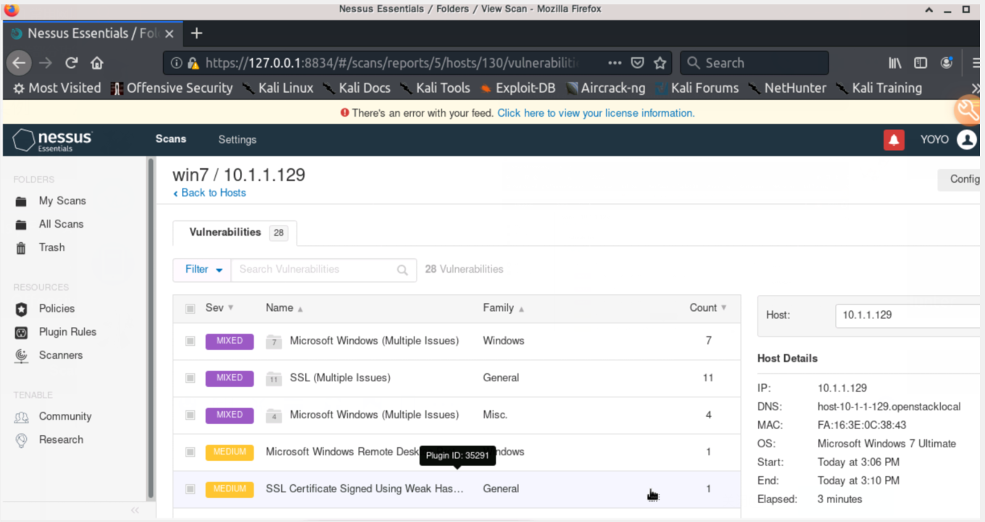This screenshot has width=985, height=522.
Task: Check the Microsoft Windows Remote Desktop row
Action: pos(190,452)
